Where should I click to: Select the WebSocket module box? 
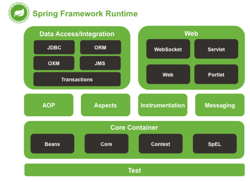(x=168, y=49)
